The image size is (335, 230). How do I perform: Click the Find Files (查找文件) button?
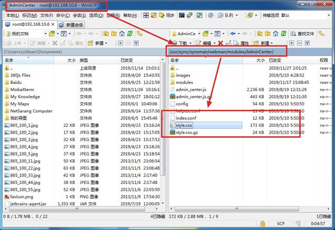pos(303,34)
